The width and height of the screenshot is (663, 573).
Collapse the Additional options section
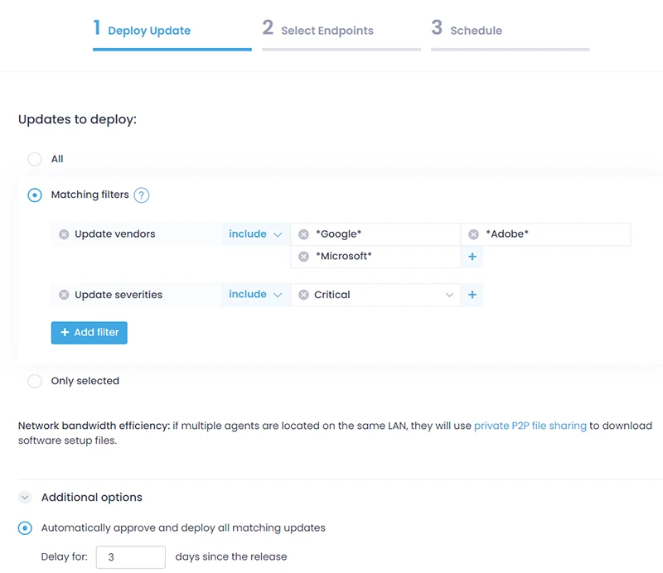[25, 498]
